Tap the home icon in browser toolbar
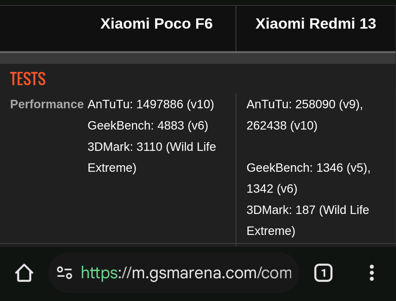 tap(24, 273)
